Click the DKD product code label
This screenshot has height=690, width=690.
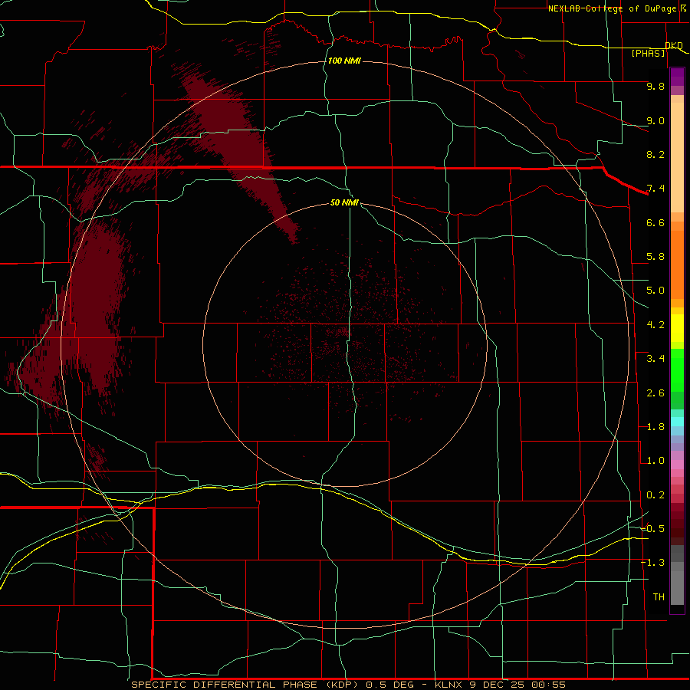[674, 45]
